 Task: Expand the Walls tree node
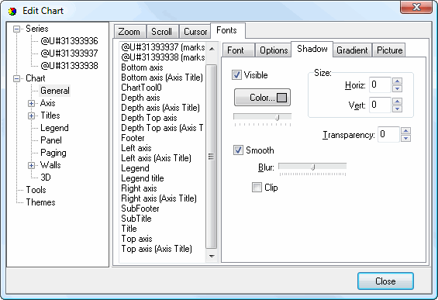tap(31, 165)
